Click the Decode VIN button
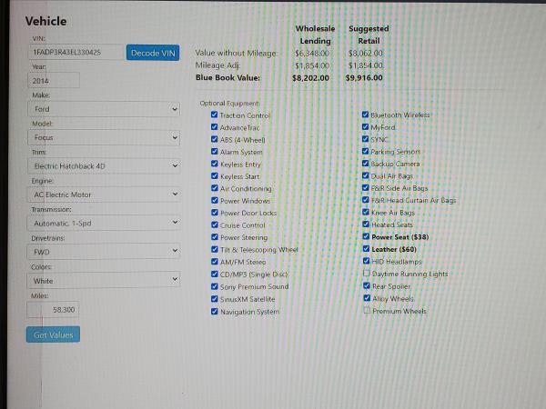 153,53
